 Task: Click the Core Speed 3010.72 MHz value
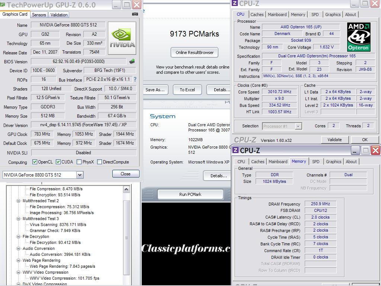(279, 92)
